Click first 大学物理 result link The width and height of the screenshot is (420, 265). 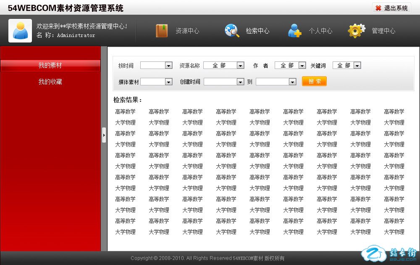coord(125,123)
